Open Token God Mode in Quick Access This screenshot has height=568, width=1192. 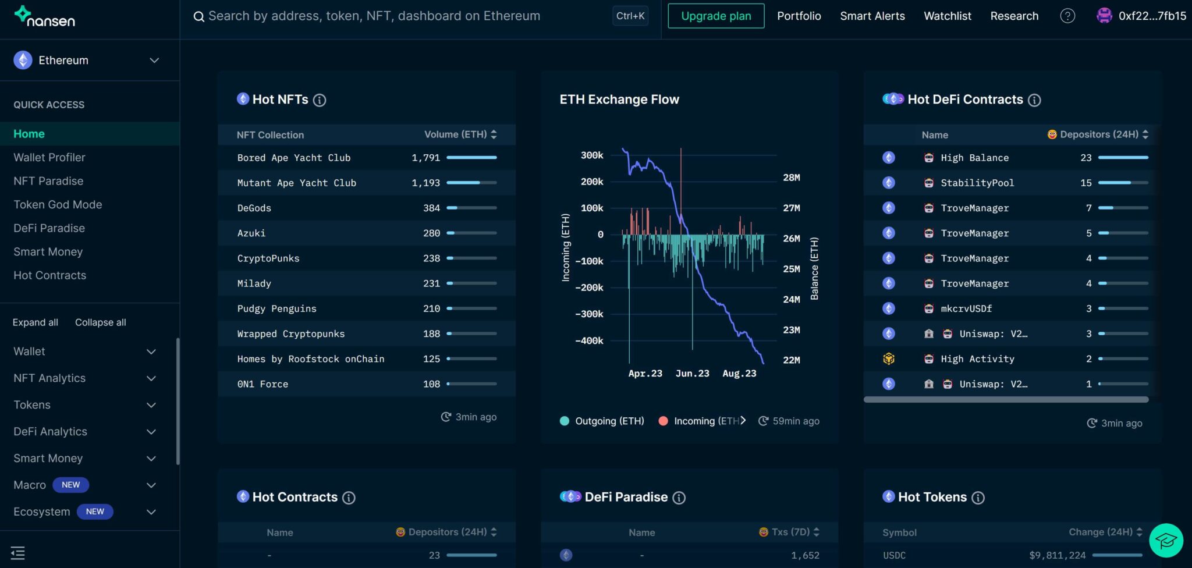point(58,205)
